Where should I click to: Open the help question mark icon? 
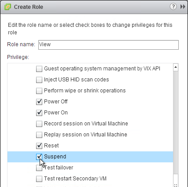click(x=173, y=7)
